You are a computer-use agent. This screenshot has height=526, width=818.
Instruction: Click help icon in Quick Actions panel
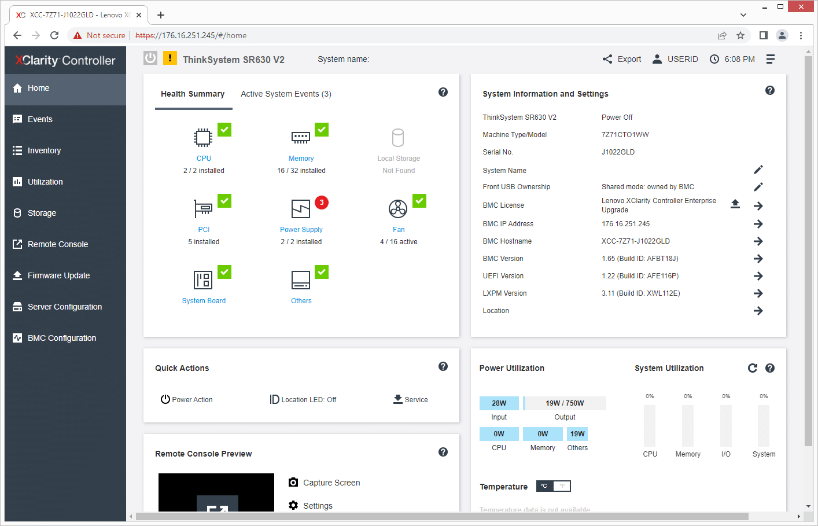pos(443,366)
